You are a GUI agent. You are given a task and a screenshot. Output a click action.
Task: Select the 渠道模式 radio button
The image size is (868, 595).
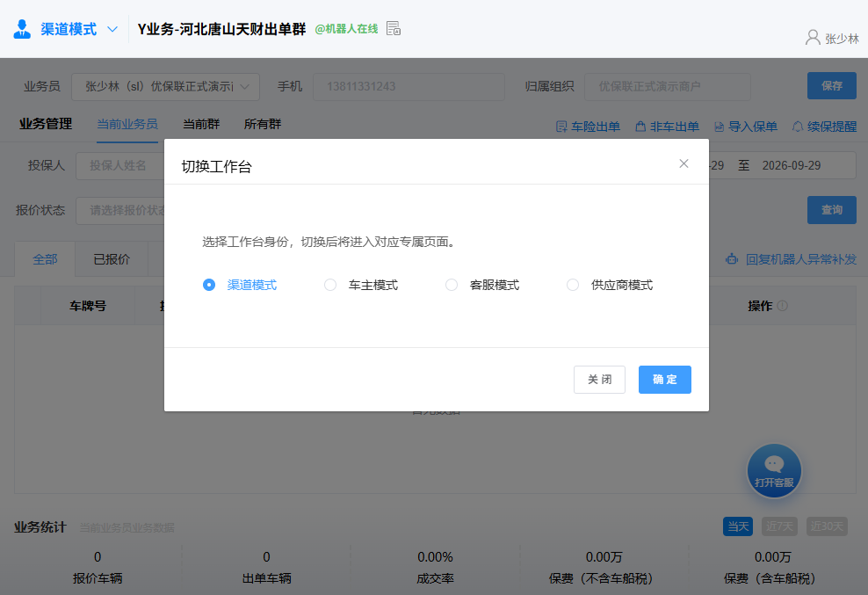point(209,285)
